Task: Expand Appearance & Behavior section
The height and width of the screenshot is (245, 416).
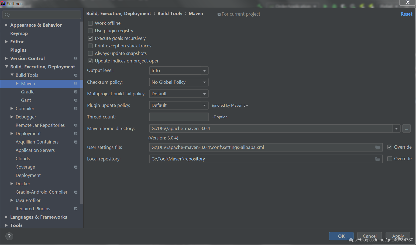Action: click(x=6, y=25)
